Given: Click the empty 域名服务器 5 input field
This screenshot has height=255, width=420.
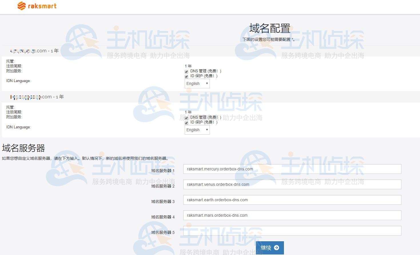Looking at the screenshot, I should tap(292, 230).
